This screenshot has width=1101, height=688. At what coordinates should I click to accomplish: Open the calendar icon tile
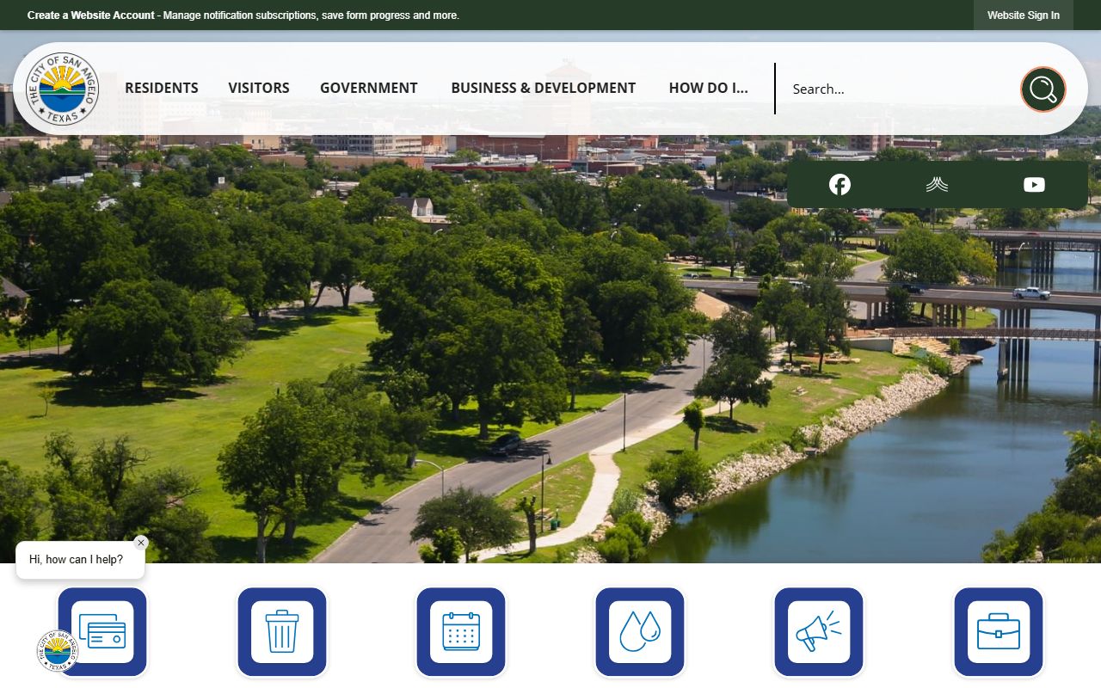pos(461,632)
